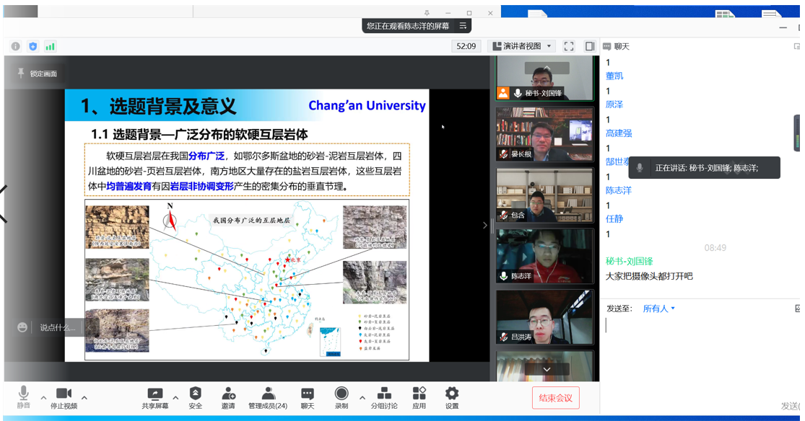Open meeting Settings (设置) gear
The height and width of the screenshot is (421, 805).
coord(452,394)
